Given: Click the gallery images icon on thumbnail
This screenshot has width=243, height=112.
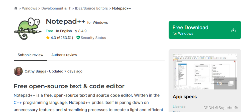Looking at the screenshot, I should click(231, 83).
